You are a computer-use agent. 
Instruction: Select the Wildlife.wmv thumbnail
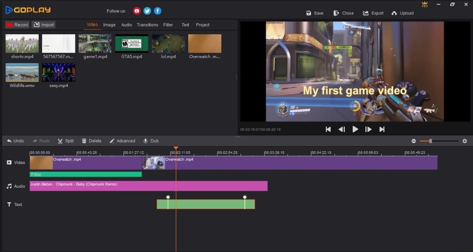22,72
